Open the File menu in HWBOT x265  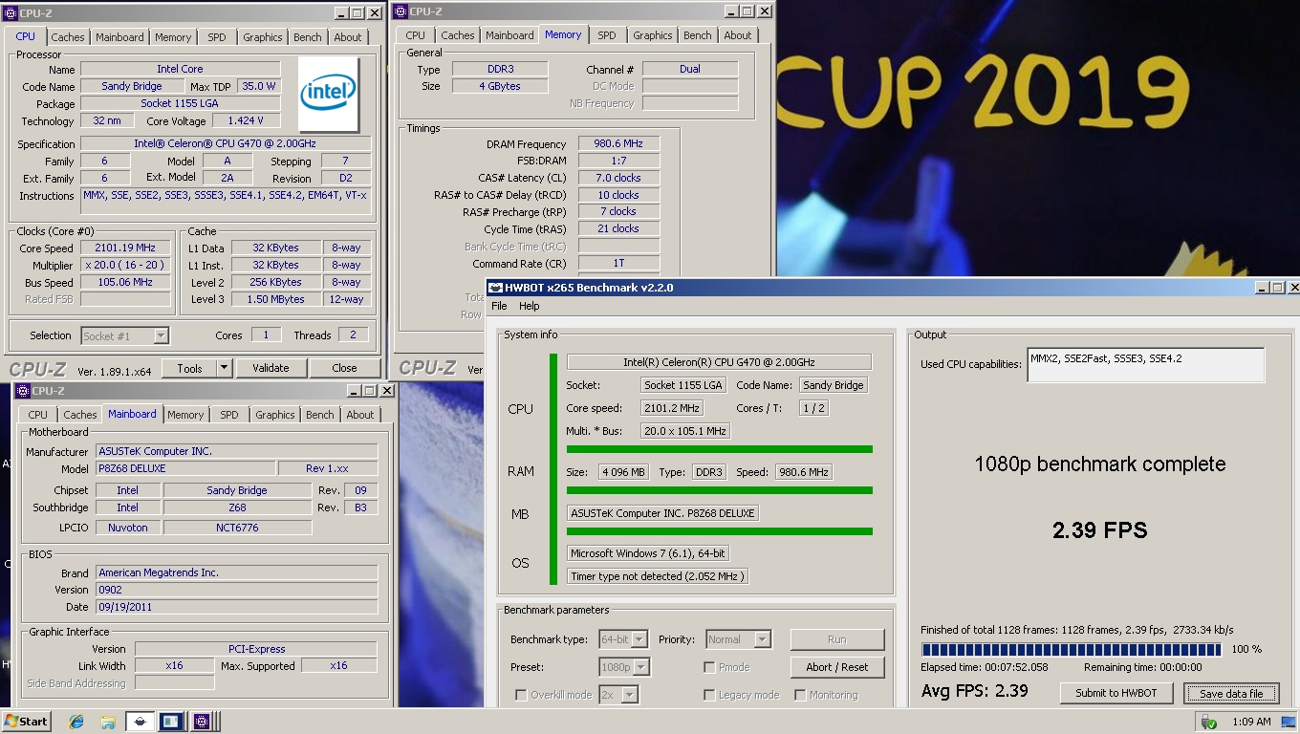click(499, 306)
